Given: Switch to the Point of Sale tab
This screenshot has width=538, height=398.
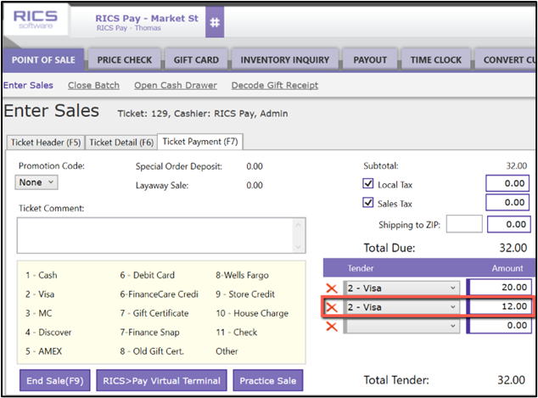Looking at the screenshot, I should (43, 59).
